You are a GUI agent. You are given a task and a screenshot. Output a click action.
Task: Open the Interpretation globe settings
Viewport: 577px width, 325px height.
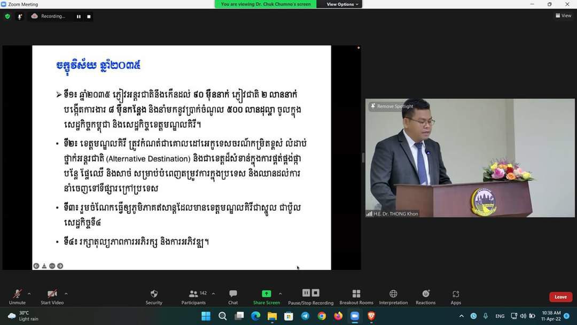tap(393, 296)
